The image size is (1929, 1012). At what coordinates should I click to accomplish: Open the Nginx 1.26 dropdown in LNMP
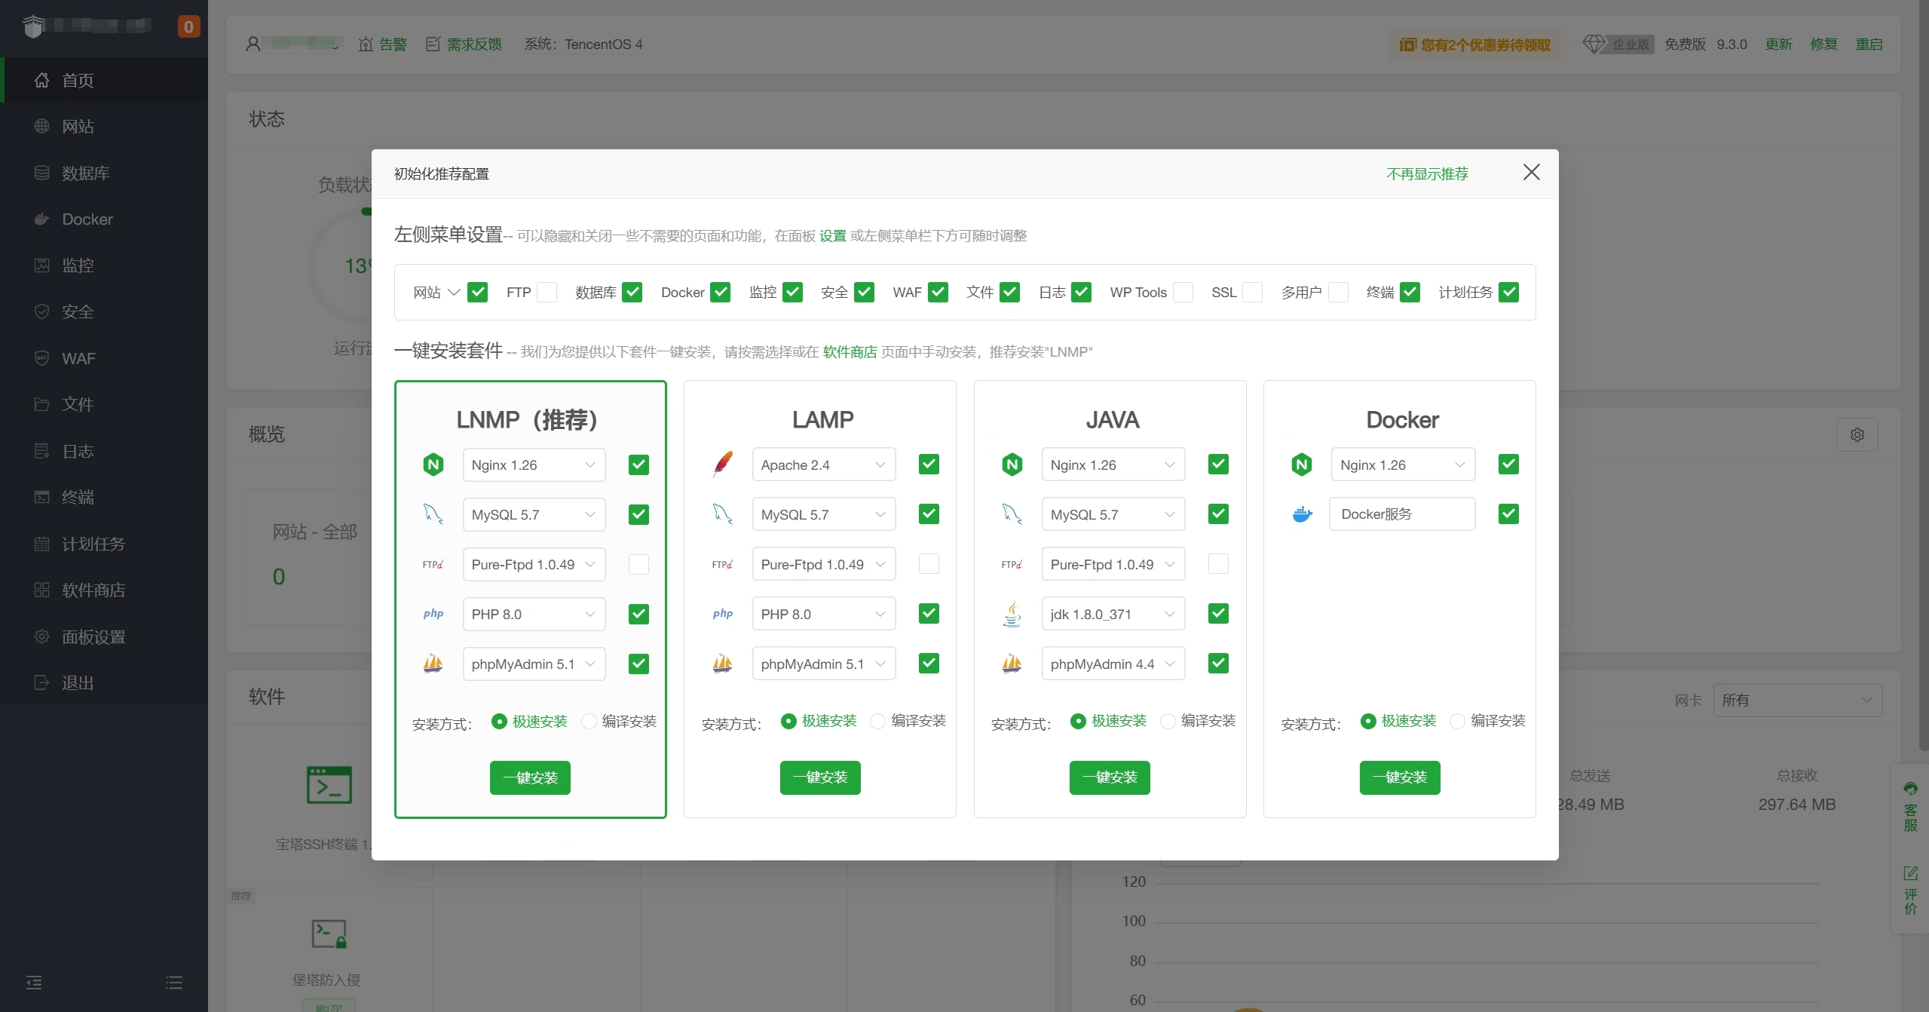coord(534,465)
